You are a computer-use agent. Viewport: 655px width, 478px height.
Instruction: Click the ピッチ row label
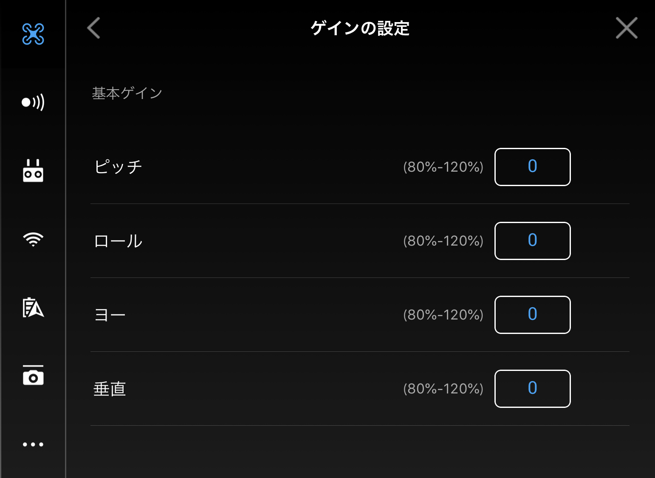click(x=118, y=167)
